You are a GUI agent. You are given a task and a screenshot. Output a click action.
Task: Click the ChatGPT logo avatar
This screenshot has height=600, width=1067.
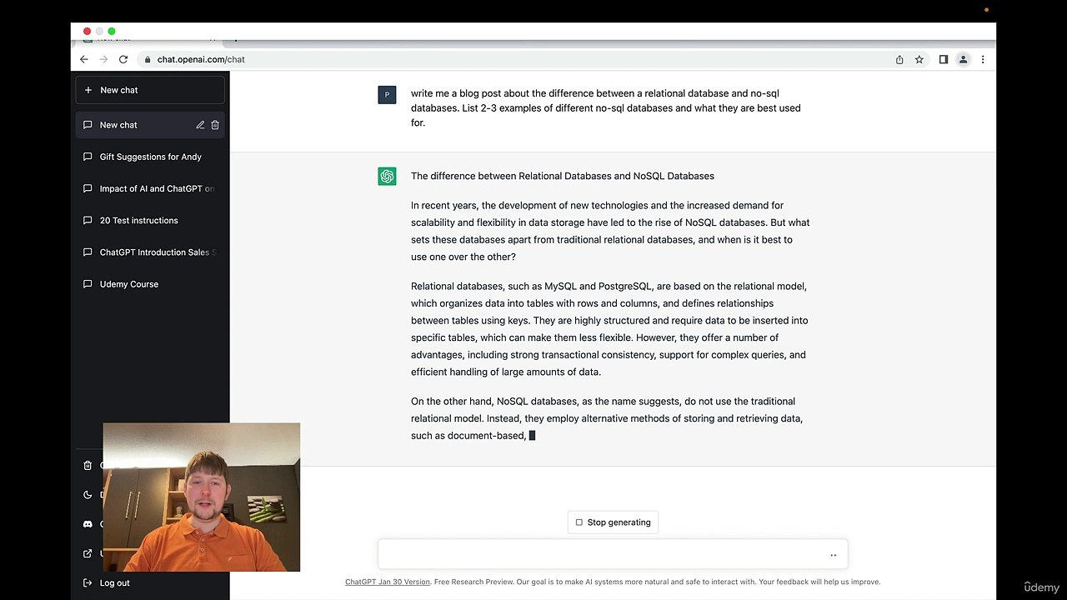(x=387, y=176)
